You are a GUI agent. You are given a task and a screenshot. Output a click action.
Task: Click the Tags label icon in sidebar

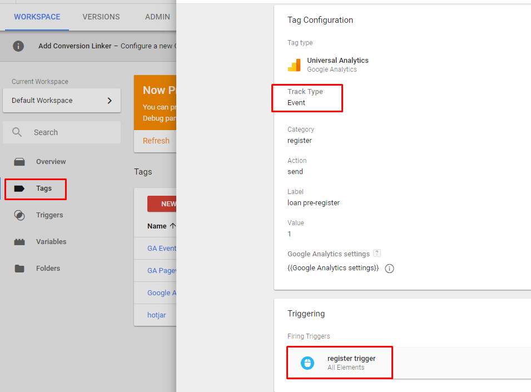pyautogui.click(x=19, y=188)
